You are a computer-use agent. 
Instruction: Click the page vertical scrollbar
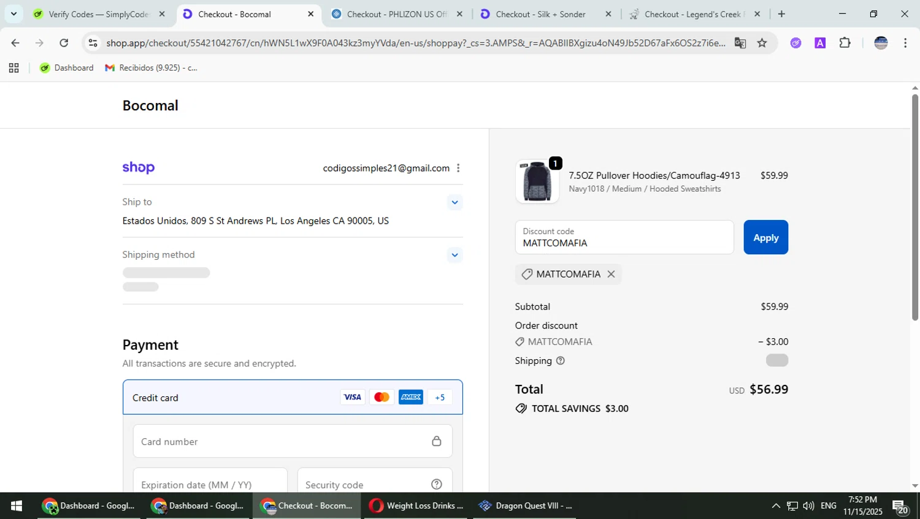click(915, 207)
